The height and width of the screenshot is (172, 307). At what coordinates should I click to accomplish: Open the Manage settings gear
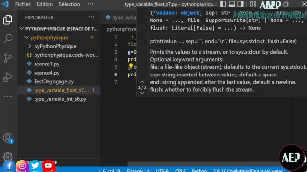(x=8, y=156)
